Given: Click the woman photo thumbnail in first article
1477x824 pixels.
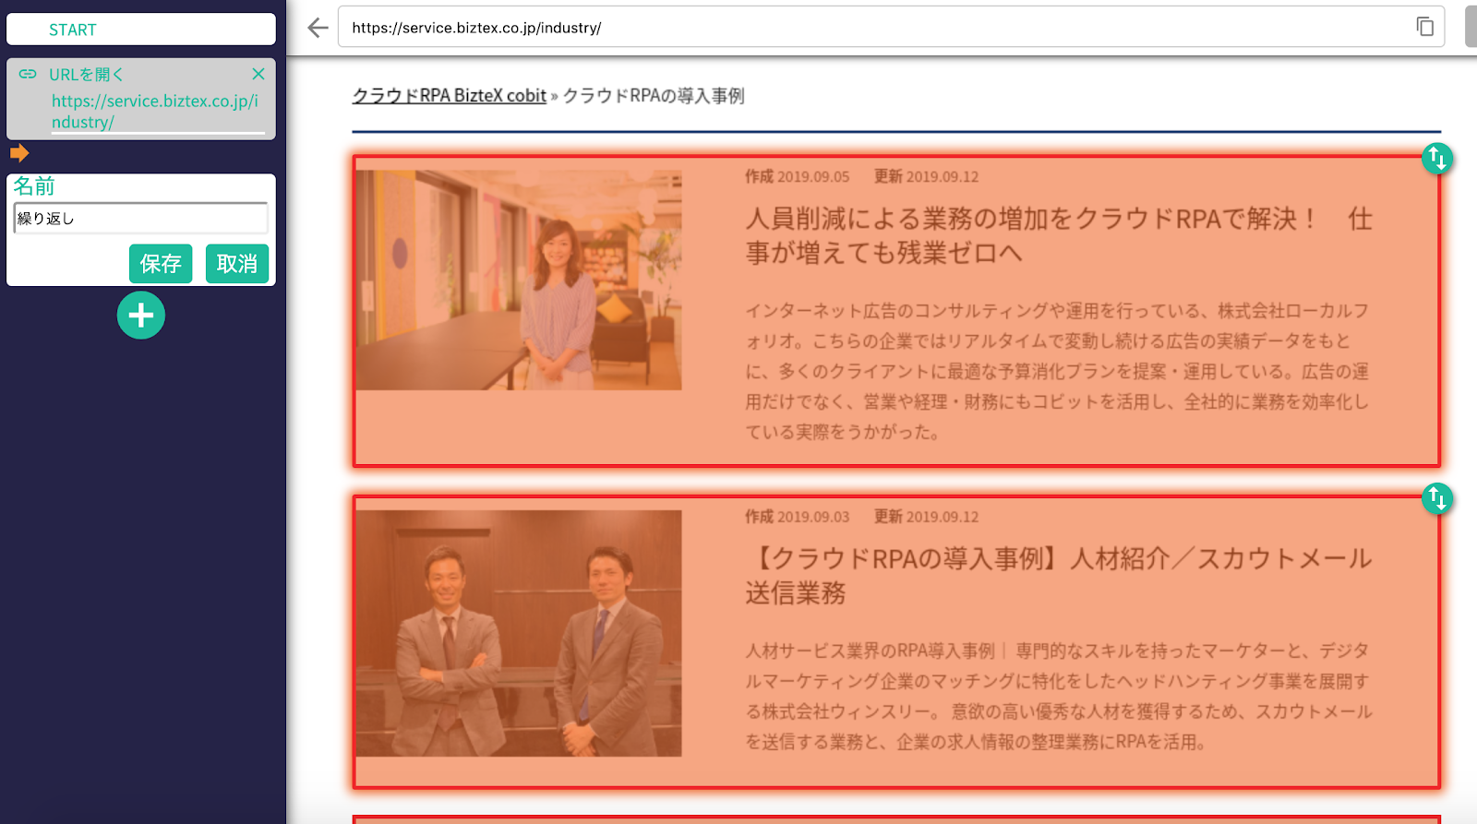Looking at the screenshot, I should click(519, 280).
